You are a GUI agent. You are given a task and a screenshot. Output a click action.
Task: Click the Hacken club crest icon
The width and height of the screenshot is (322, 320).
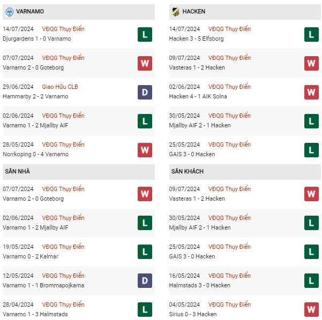point(176,12)
